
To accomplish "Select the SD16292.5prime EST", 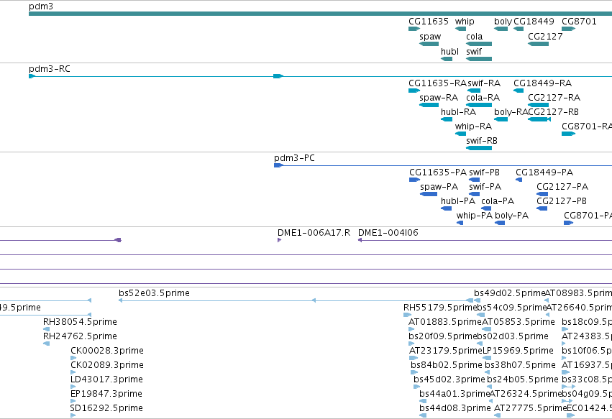I will click(73, 415).
